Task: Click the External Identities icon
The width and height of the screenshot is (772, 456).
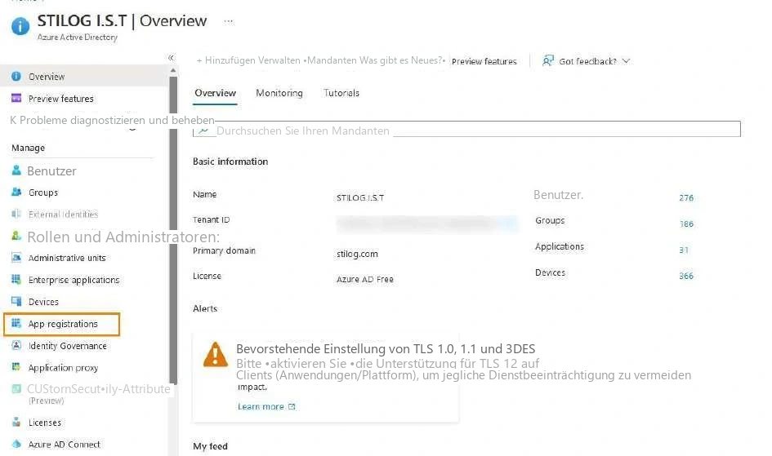Action: [16, 214]
